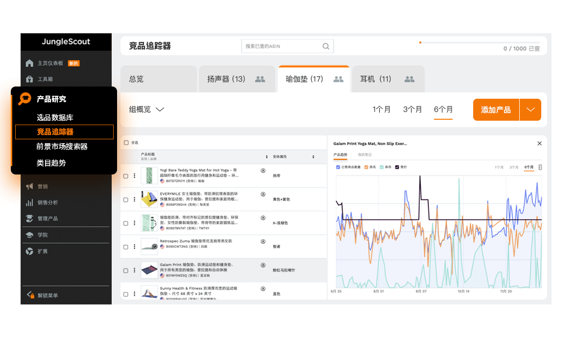Select 类目趋势 in sidebar menu
The width and height of the screenshot is (578, 347).
(51, 163)
